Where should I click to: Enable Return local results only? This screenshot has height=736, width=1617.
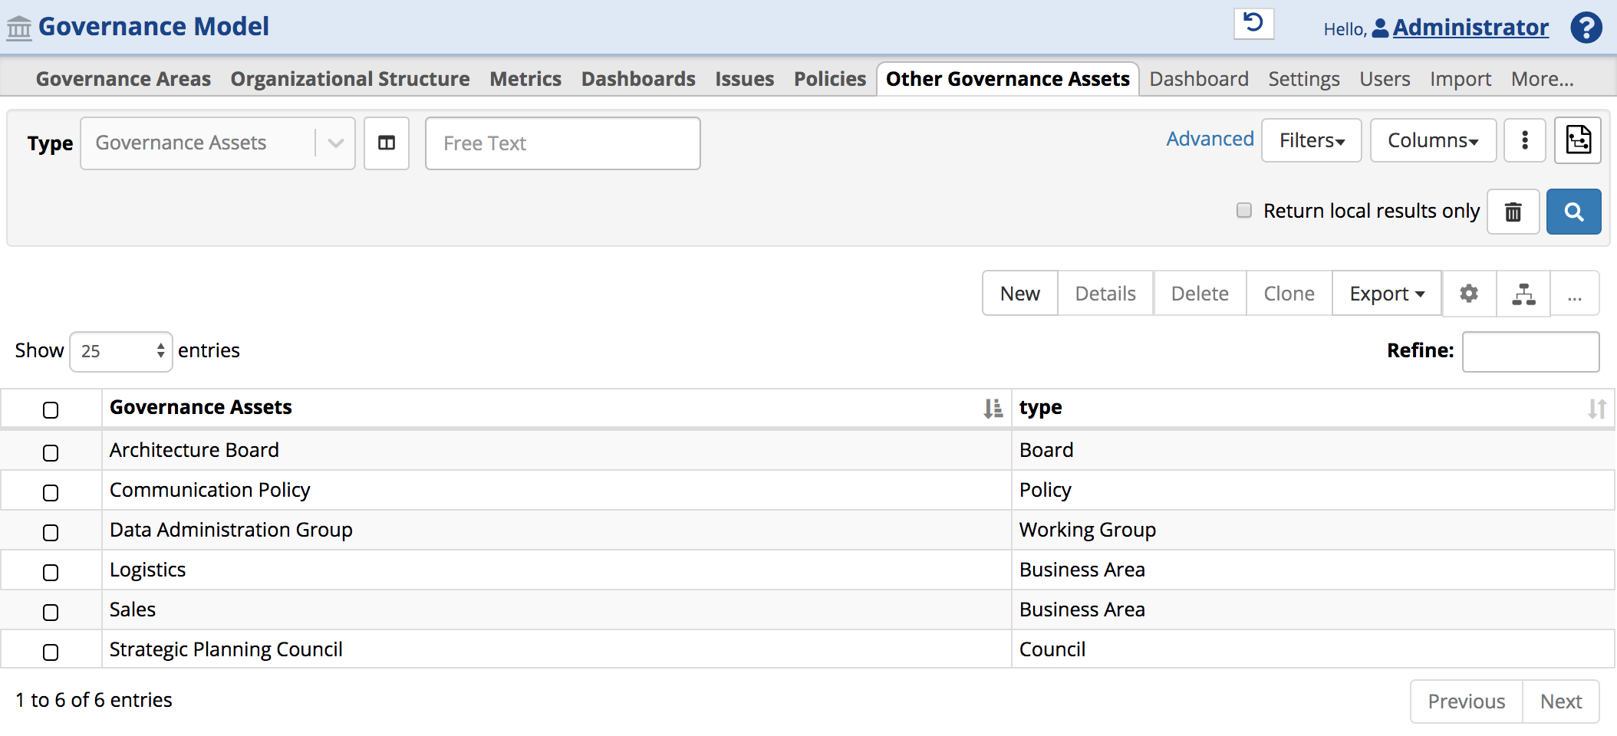click(x=1243, y=210)
